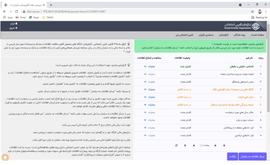
Task: Expand عملیات dropdown for row 9
Action: click(x=150, y=128)
